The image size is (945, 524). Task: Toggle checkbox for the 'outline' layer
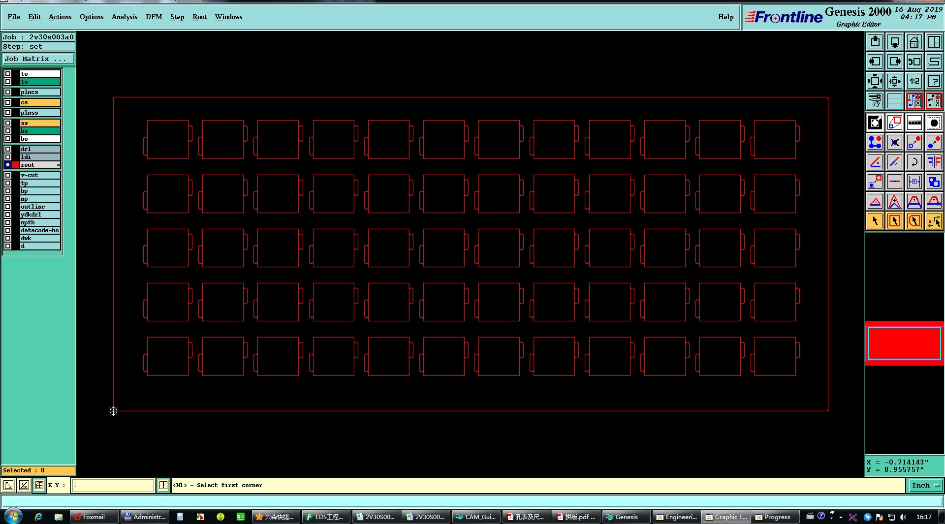8,207
